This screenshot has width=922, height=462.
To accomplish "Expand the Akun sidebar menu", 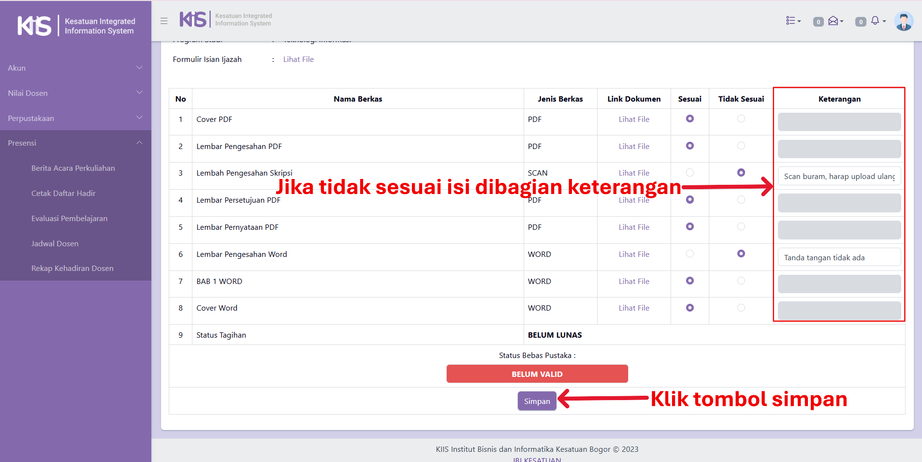I will tap(75, 68).
